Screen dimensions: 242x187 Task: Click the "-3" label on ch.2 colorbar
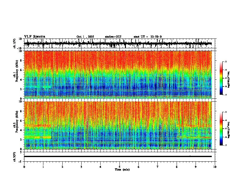click(225, 112)
